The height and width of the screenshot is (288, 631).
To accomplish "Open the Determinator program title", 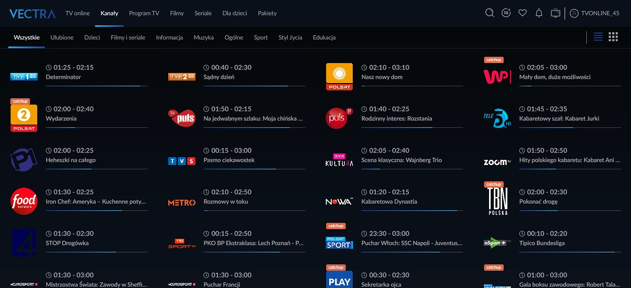I will click(x=63, y=77).
